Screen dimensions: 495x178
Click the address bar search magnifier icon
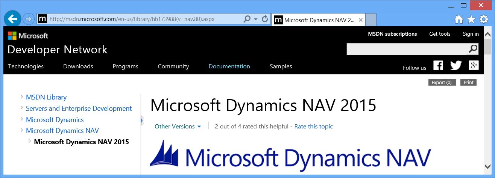(x=247, y=19)
